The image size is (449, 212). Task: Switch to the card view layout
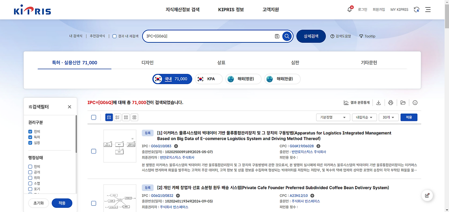tap(134, 117)
